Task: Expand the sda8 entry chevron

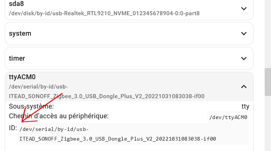Action: 244,9
